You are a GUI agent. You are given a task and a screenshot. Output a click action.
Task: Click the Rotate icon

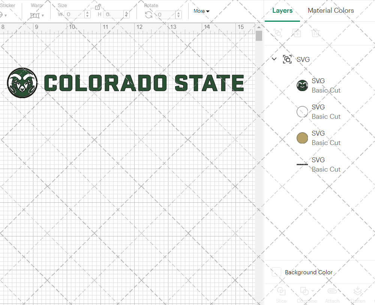tap(148, 15)
